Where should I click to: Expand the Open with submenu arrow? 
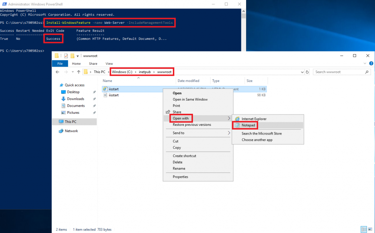coord(229,118)
